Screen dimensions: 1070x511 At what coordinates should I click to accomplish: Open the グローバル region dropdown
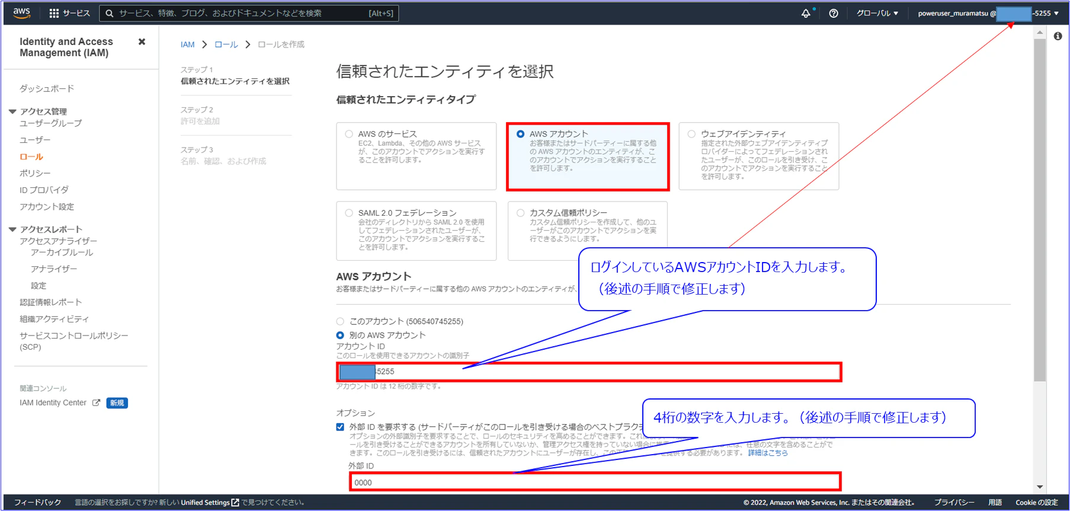[877, 13]
